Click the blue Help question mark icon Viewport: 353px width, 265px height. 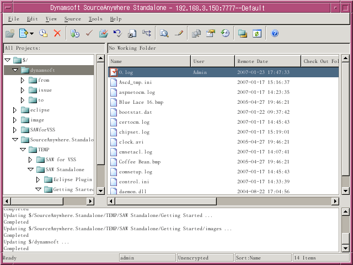point(275,34)
